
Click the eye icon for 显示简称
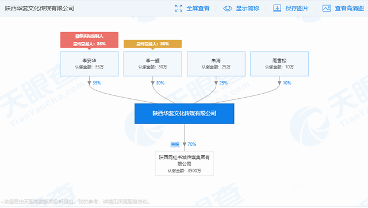coord(228,9)
